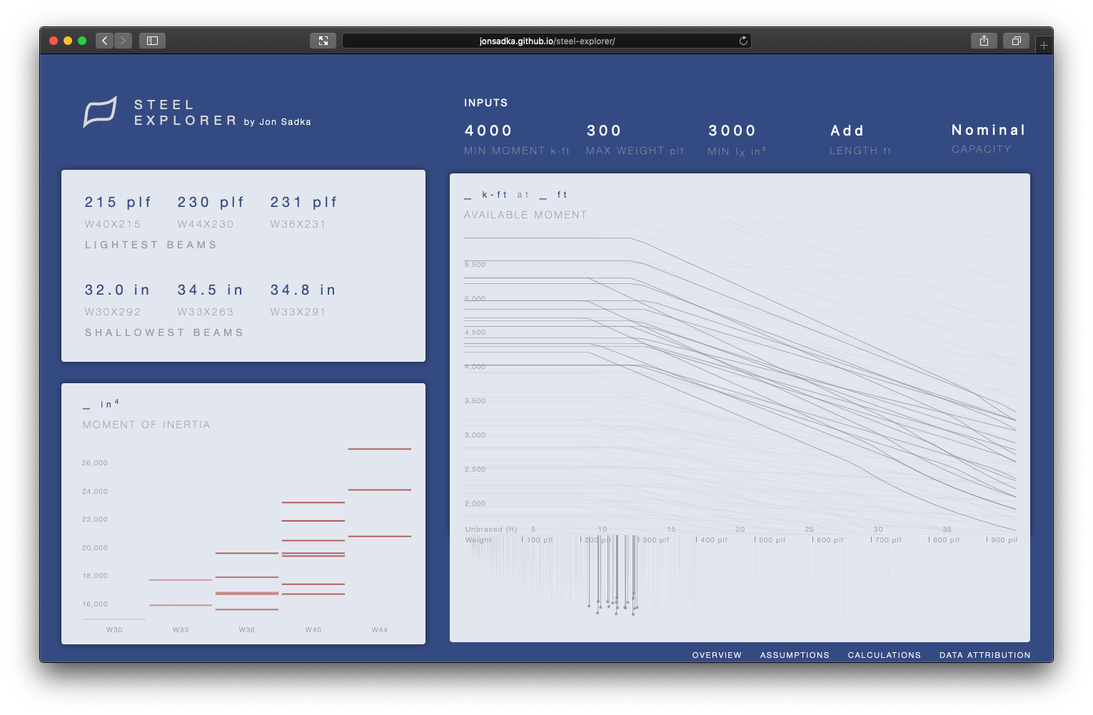This screenshot has height=715, width=1093.
Task: Select the 230 plf W44X230 beam
Action: (x=211, y=211)
